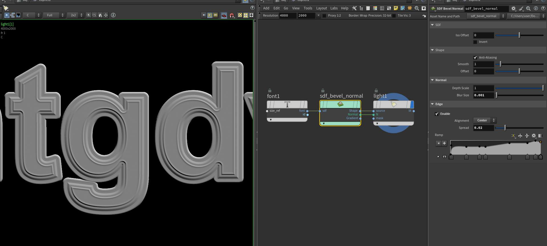Click the search icon in network editor toolbar

point(417,8)
